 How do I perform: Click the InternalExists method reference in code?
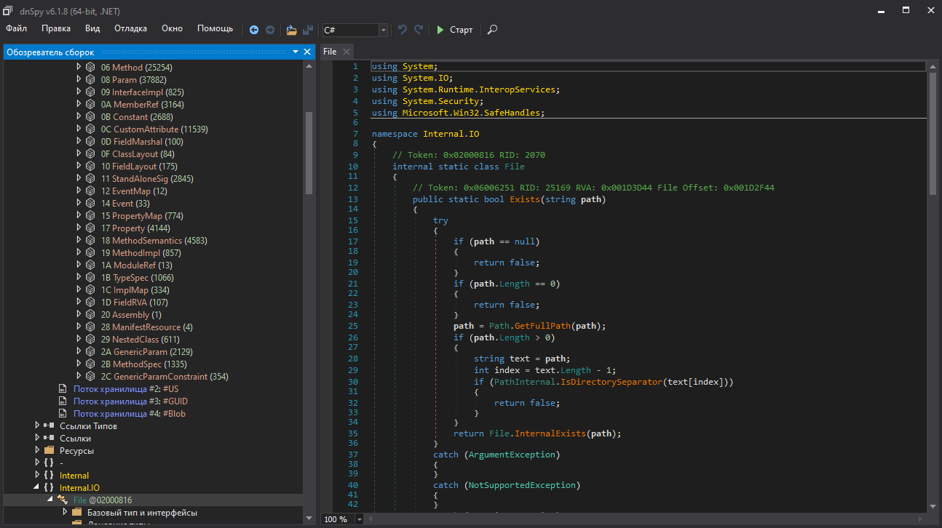pyautogui.click(x=551, y=433)
